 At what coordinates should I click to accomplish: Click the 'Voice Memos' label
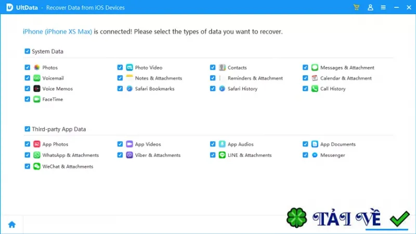(x=58, y=89)
